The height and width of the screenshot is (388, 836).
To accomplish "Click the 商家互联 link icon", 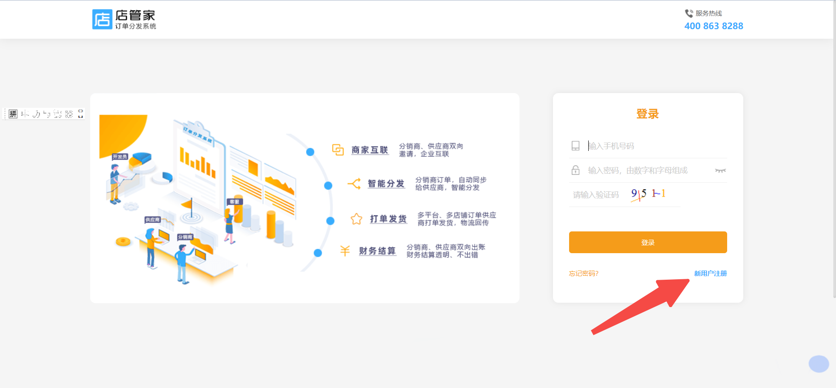I will point(338,150).
